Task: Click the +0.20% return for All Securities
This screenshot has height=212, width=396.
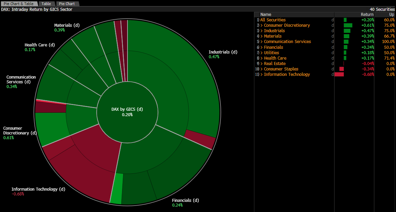Action: click(368, 20)
